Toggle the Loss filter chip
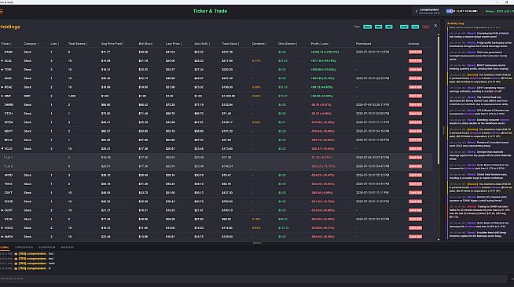The image size is (514, 287). pos(415,27)
